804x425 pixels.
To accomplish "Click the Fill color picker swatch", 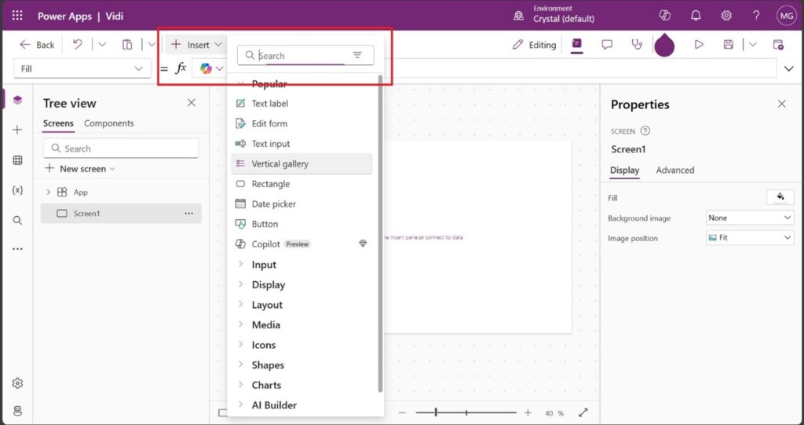I will point(780,197).
